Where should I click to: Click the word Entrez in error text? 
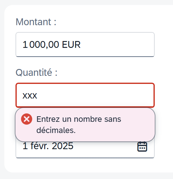pyautogui.click(x=48, y=119)
